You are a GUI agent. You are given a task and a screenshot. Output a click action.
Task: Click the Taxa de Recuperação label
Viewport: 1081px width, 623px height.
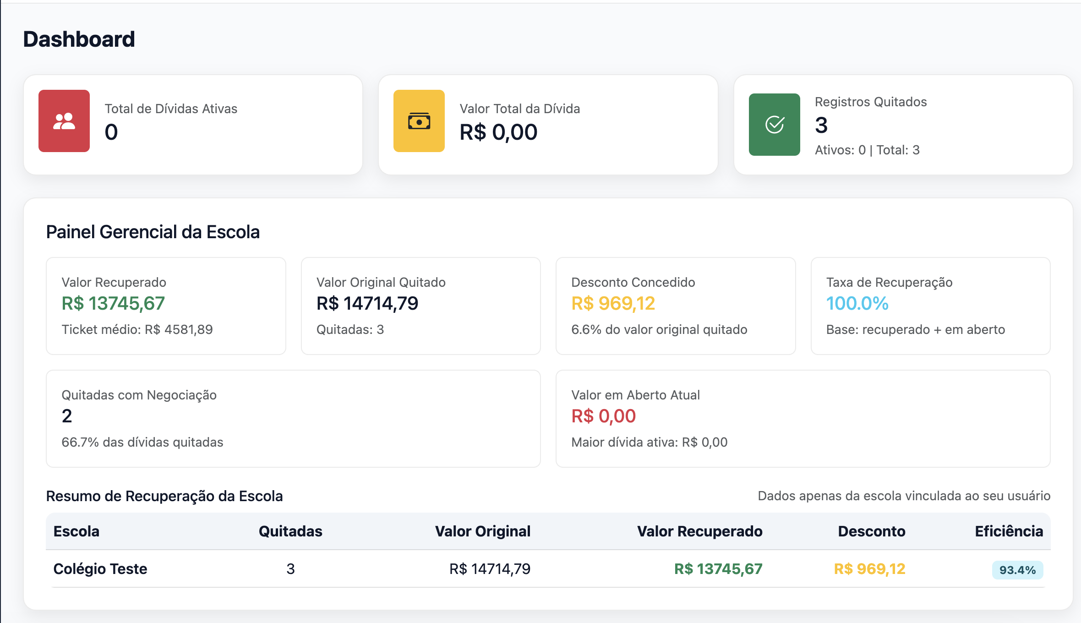point(890,282)
